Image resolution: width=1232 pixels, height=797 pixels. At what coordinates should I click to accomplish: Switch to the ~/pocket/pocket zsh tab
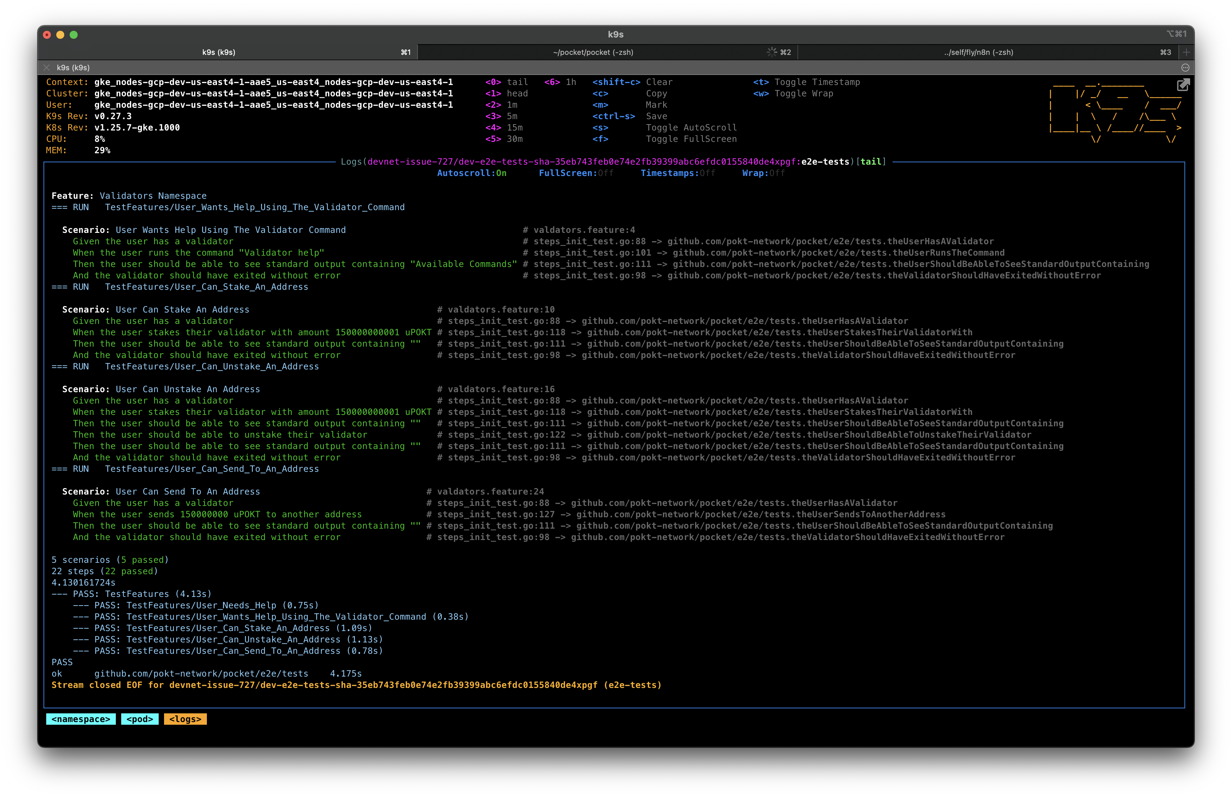click(593, 52)
